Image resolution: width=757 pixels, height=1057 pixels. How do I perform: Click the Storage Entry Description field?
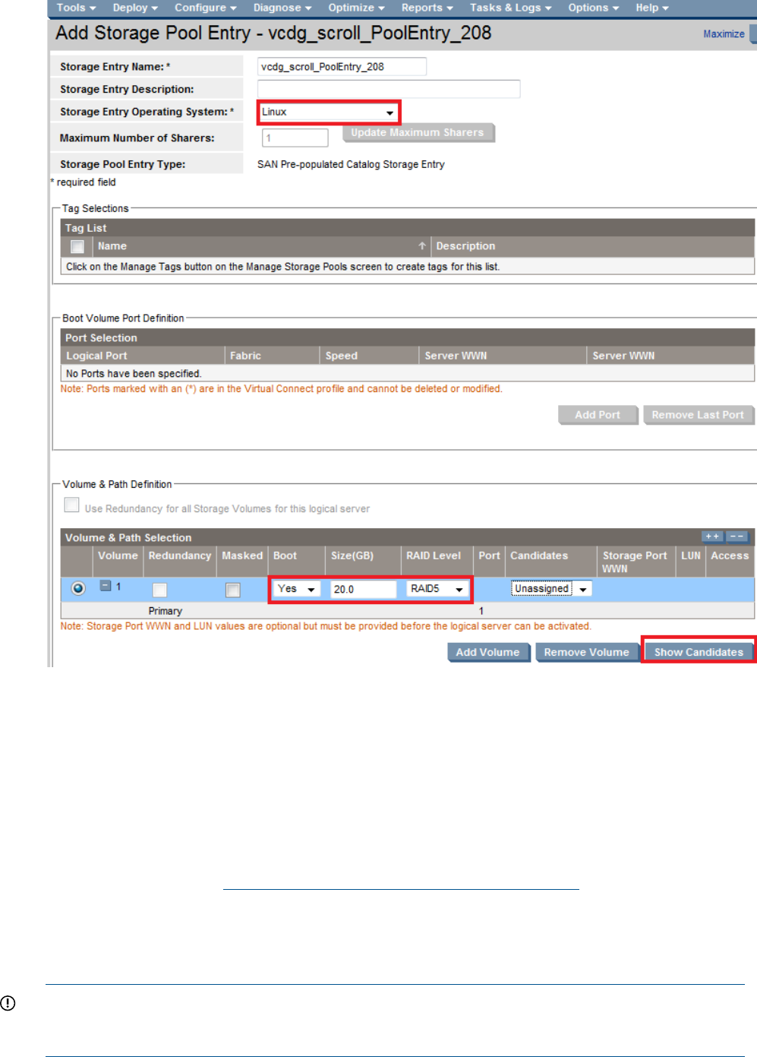[389, 89]
